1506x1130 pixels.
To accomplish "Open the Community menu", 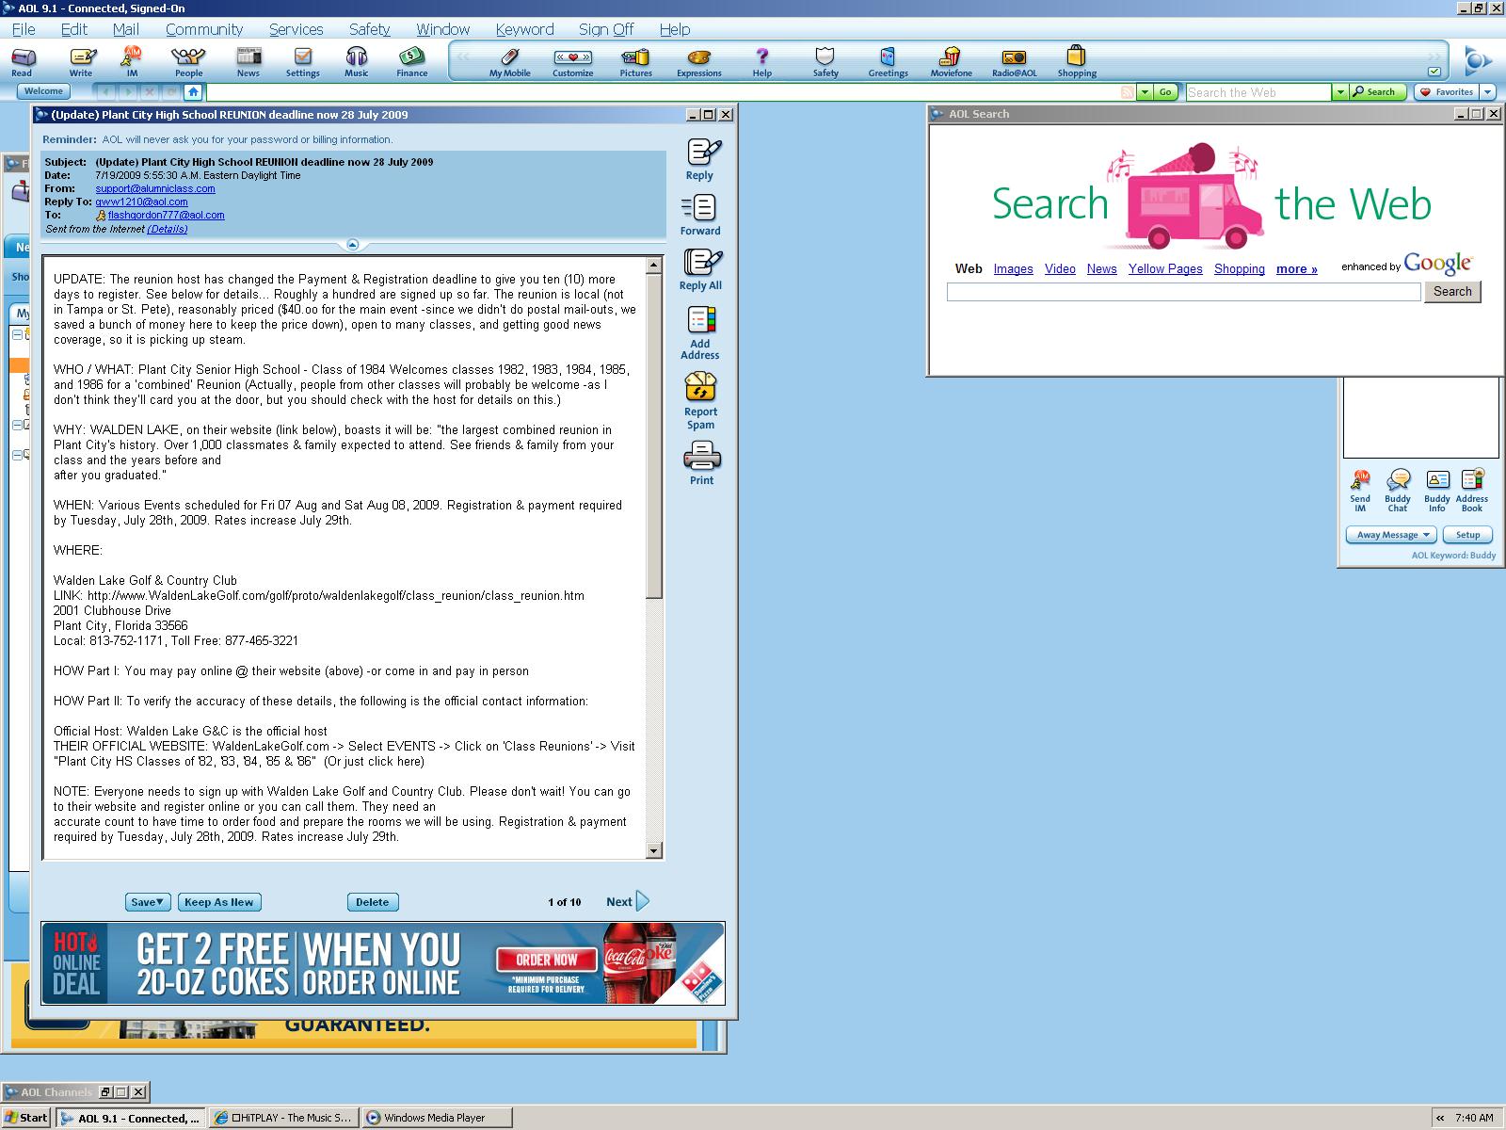I will click(x=204, y=29).
